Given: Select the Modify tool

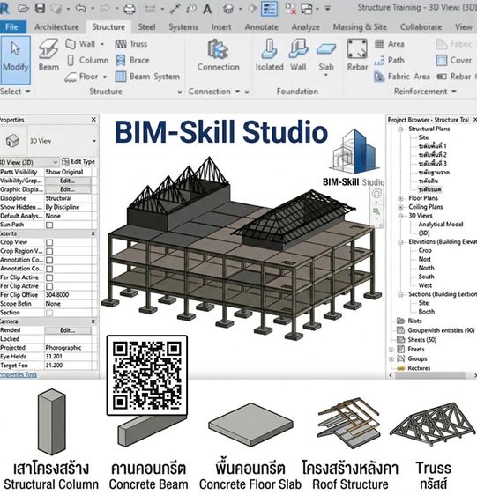Looking at the screenshot, I should [16, 60].
